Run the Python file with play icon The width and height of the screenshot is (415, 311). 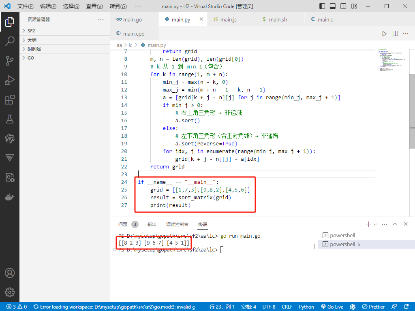coord(384,34)
